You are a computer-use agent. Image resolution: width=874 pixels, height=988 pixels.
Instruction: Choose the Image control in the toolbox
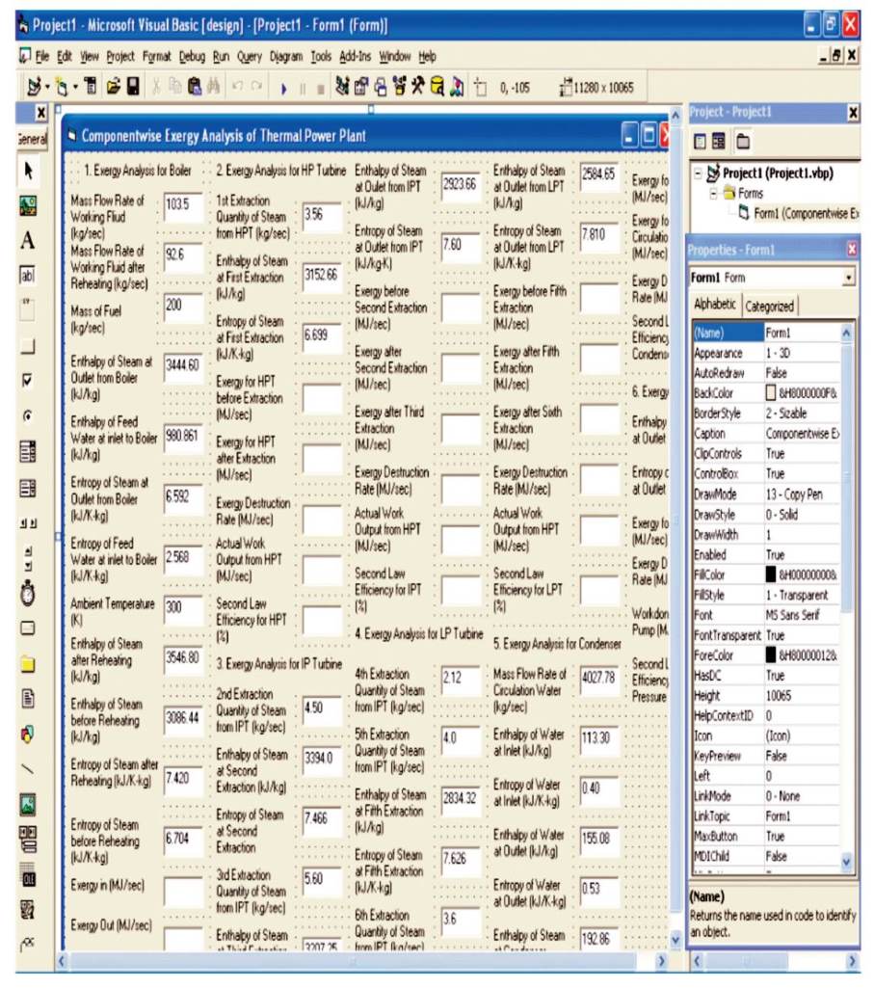click(28, 805)
